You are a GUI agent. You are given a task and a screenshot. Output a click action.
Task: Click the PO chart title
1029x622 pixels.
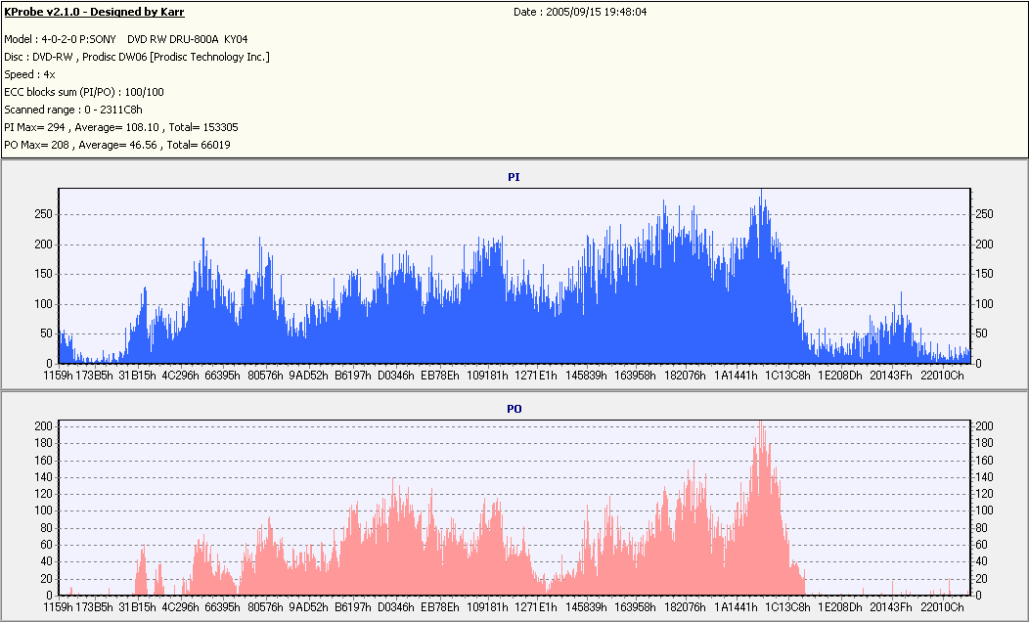pyautogui.click(x=514, y=409)
